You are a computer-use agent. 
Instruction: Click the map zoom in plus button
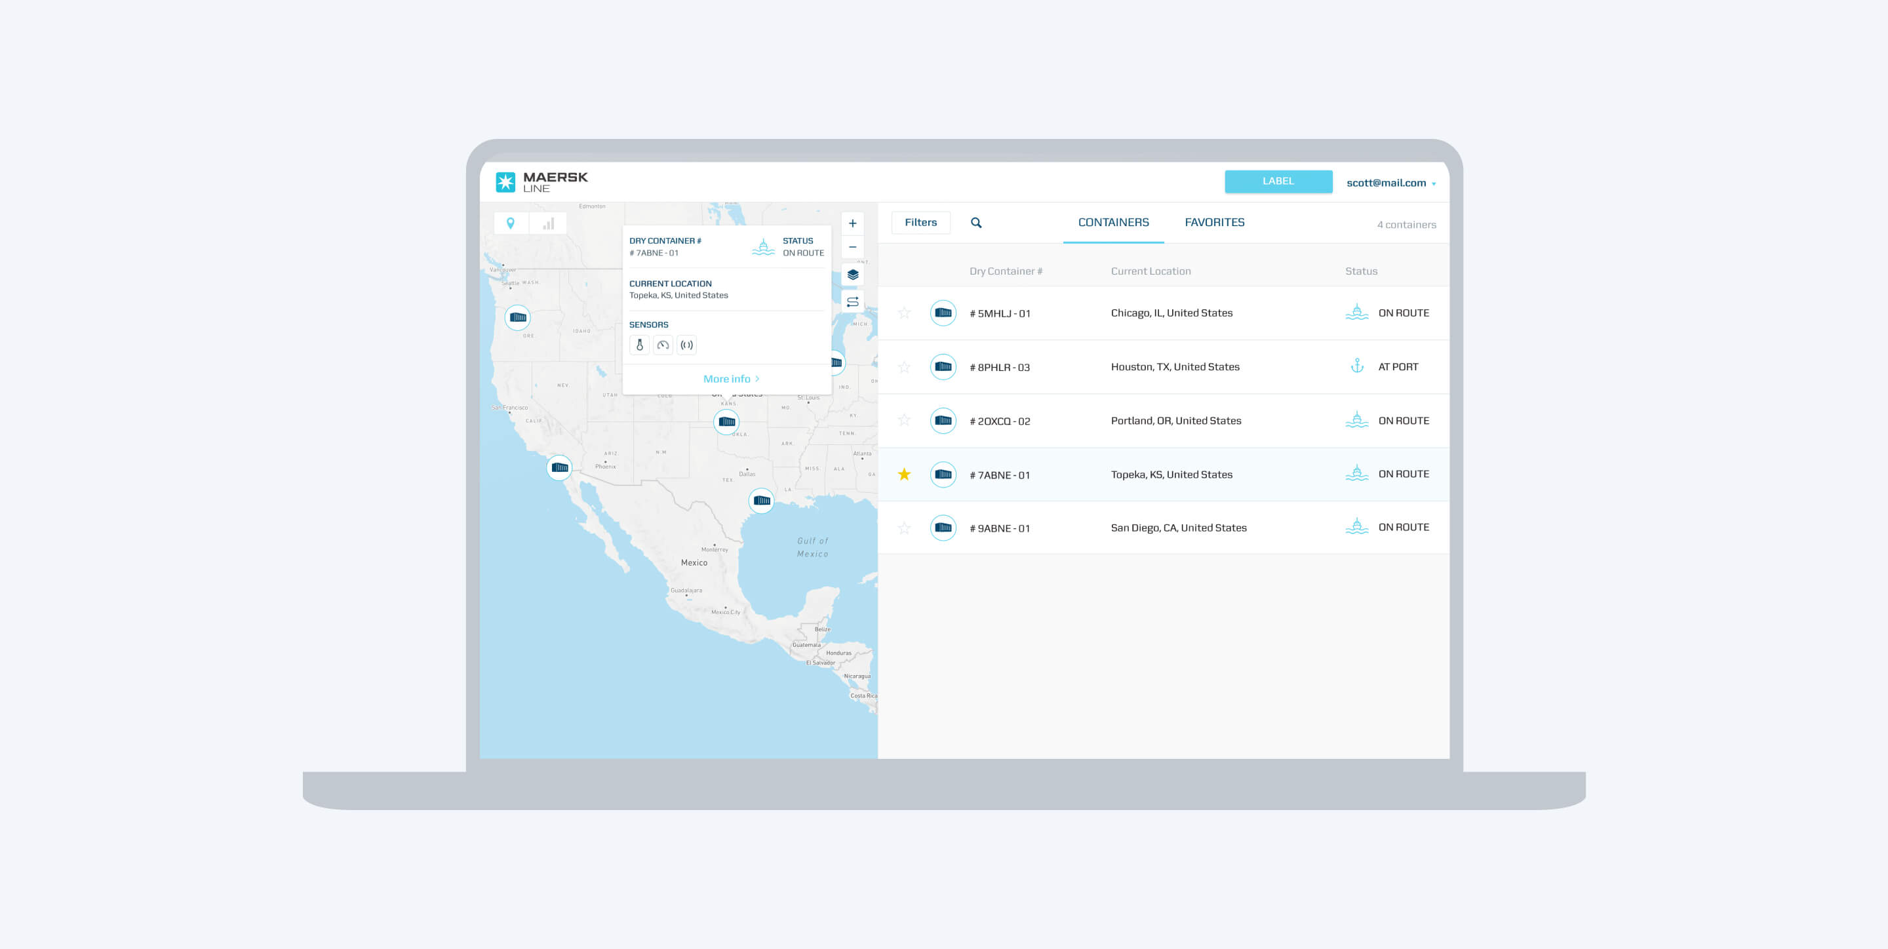point(852,223)
